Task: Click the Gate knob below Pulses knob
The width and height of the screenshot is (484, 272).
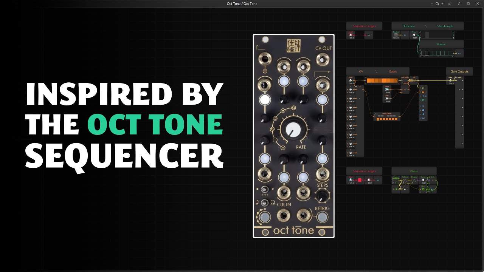Action: click(x=387, y=99)
